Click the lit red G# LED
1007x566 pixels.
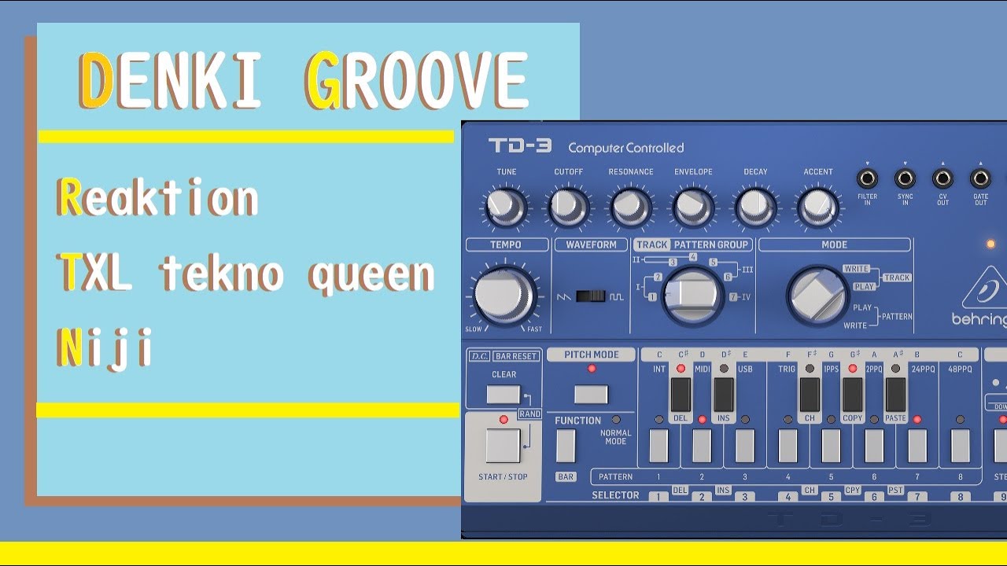point(852,368)
